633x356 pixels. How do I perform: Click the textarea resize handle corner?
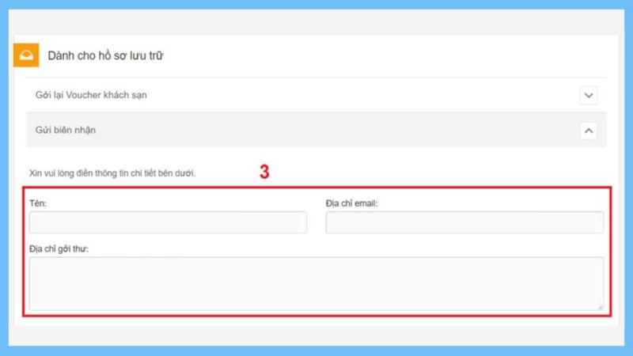(601, 307)
